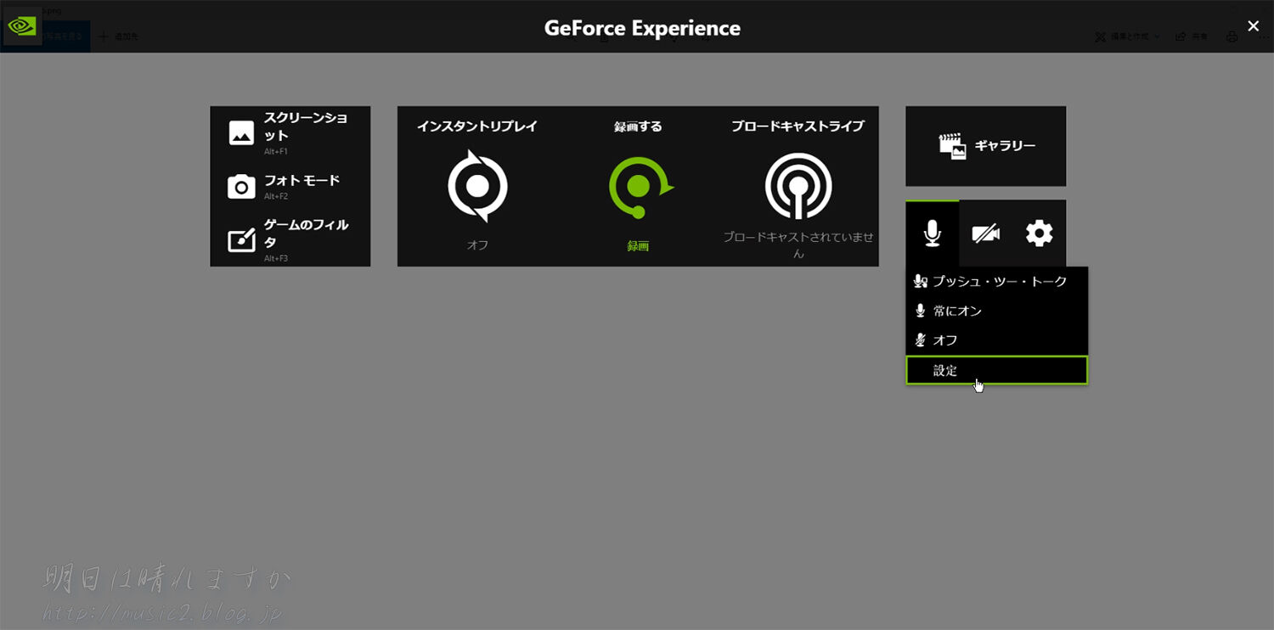Viewport: 1274px width, 630px height.
Task: Click the game filter pencil icon
Action: coord(242,240)
